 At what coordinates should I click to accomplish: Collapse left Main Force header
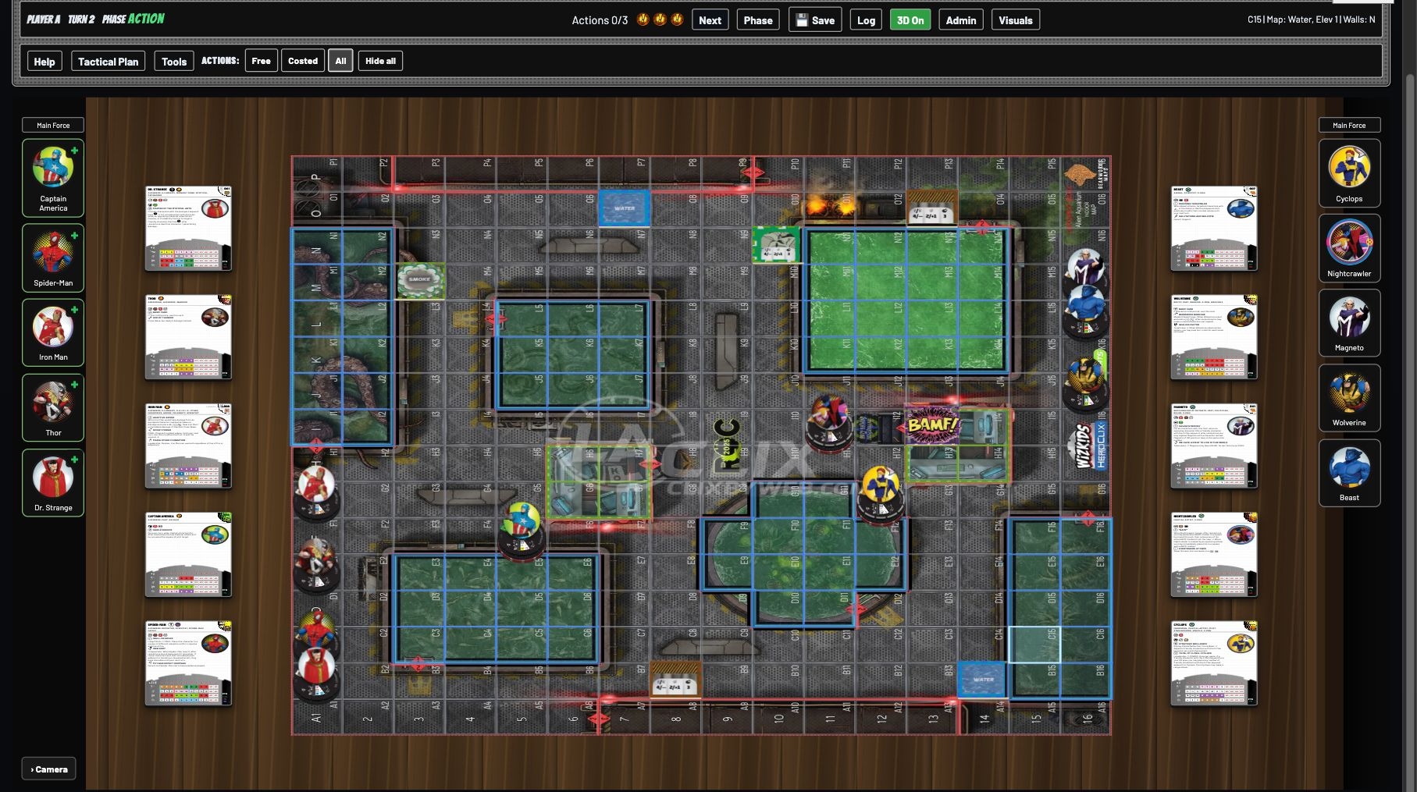53,125
